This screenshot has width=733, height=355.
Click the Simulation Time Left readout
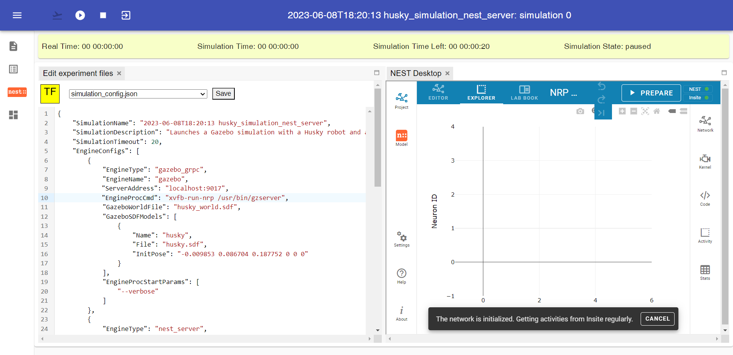pyautogui.click(x=431, y=46)
